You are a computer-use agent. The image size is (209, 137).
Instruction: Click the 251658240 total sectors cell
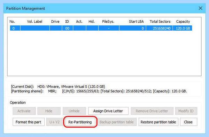(159, 28)
